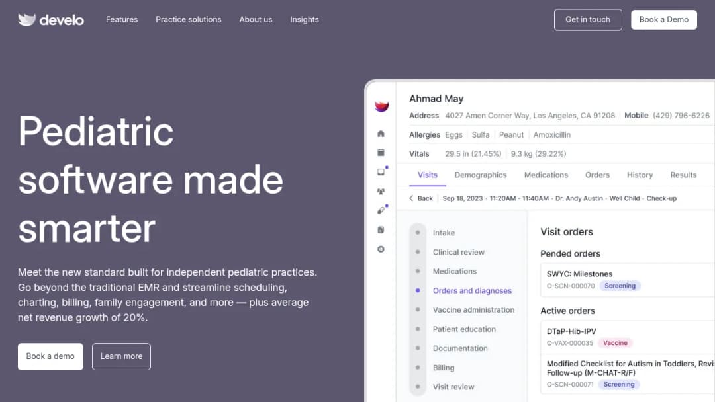Click order number O-VAX-000035
Screen dimensions: 715x402
coord(569,343)
